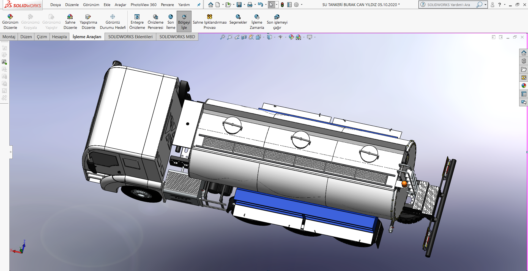
Task: Open the Yardım menu
Action: (184, 5)
